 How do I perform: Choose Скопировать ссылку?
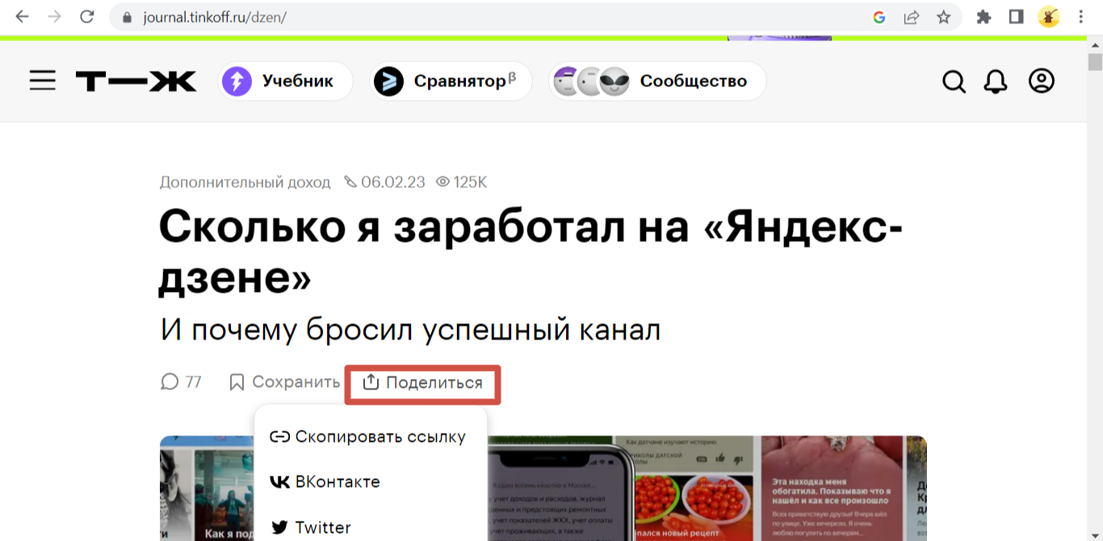368,437
